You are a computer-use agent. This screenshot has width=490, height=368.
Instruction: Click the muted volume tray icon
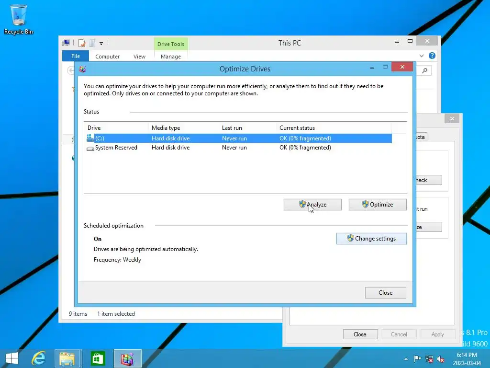click(x=441, y=359)
